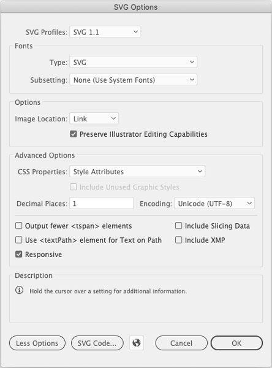
Task: Open the font Type dropdown
Action: coord(133,62)
